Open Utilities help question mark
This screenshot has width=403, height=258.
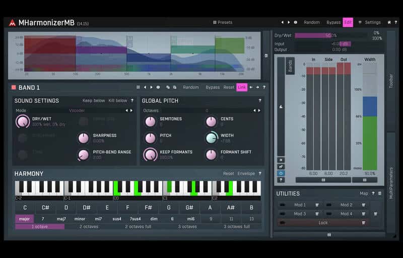(373, 193)
